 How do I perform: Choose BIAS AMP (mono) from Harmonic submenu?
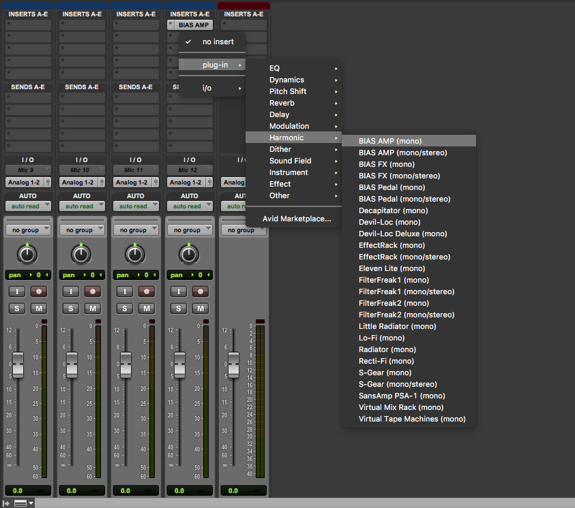pos(409,141)
